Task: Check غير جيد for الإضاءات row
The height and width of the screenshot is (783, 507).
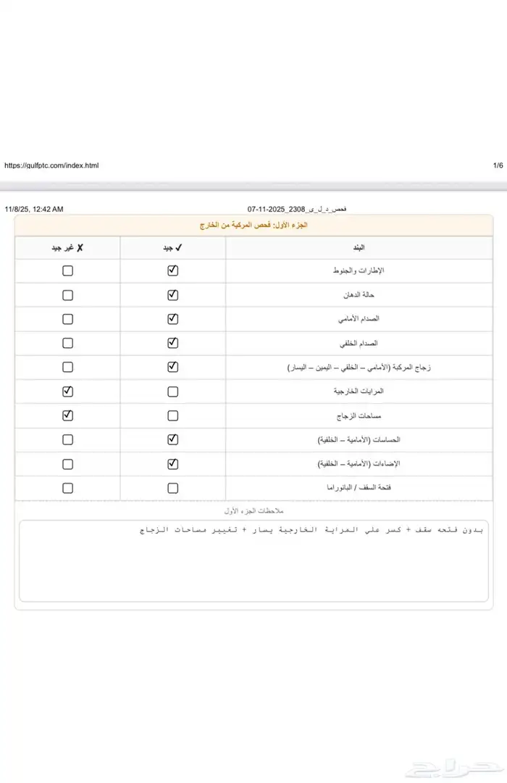Action: click(x=67, y=463)
